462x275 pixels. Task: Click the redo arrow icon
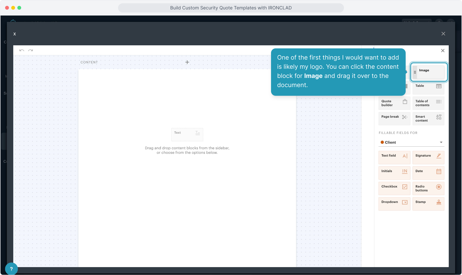(31, 50)
